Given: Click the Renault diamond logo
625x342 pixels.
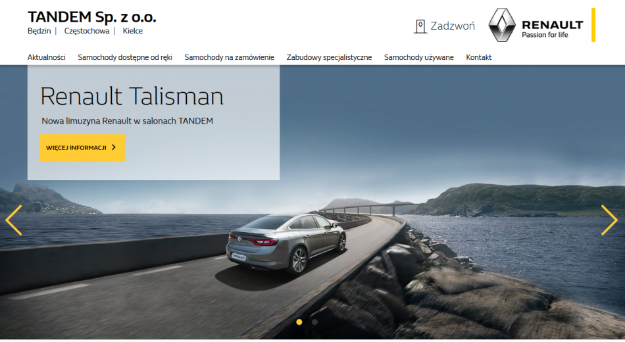Looking at the screenshot, I should 502,25.
